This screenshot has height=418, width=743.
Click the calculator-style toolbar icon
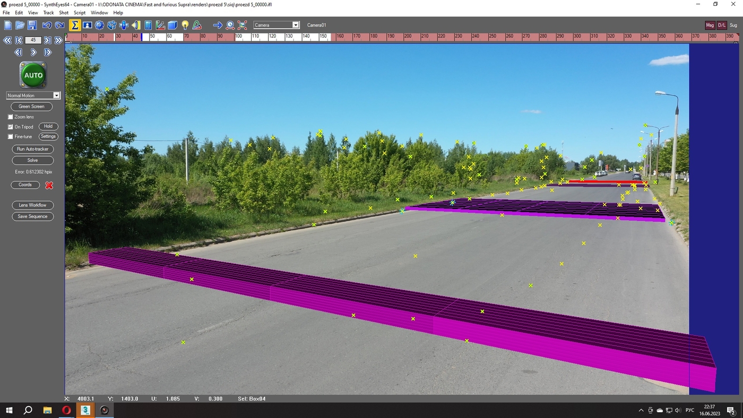(148, 25)
